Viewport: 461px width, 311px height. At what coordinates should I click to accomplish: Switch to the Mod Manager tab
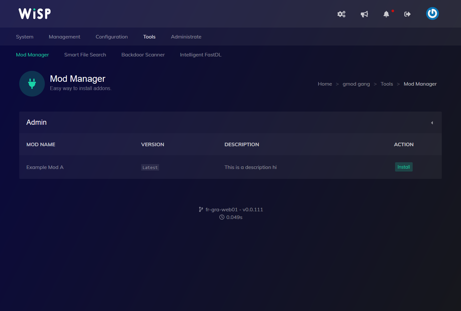coord(32,55)
